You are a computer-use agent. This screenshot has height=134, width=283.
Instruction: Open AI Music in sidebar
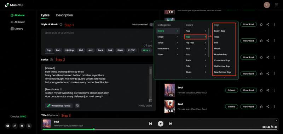coord(18,15)
